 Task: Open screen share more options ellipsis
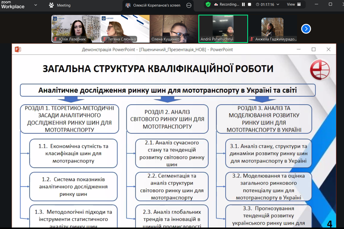[189, 5]
